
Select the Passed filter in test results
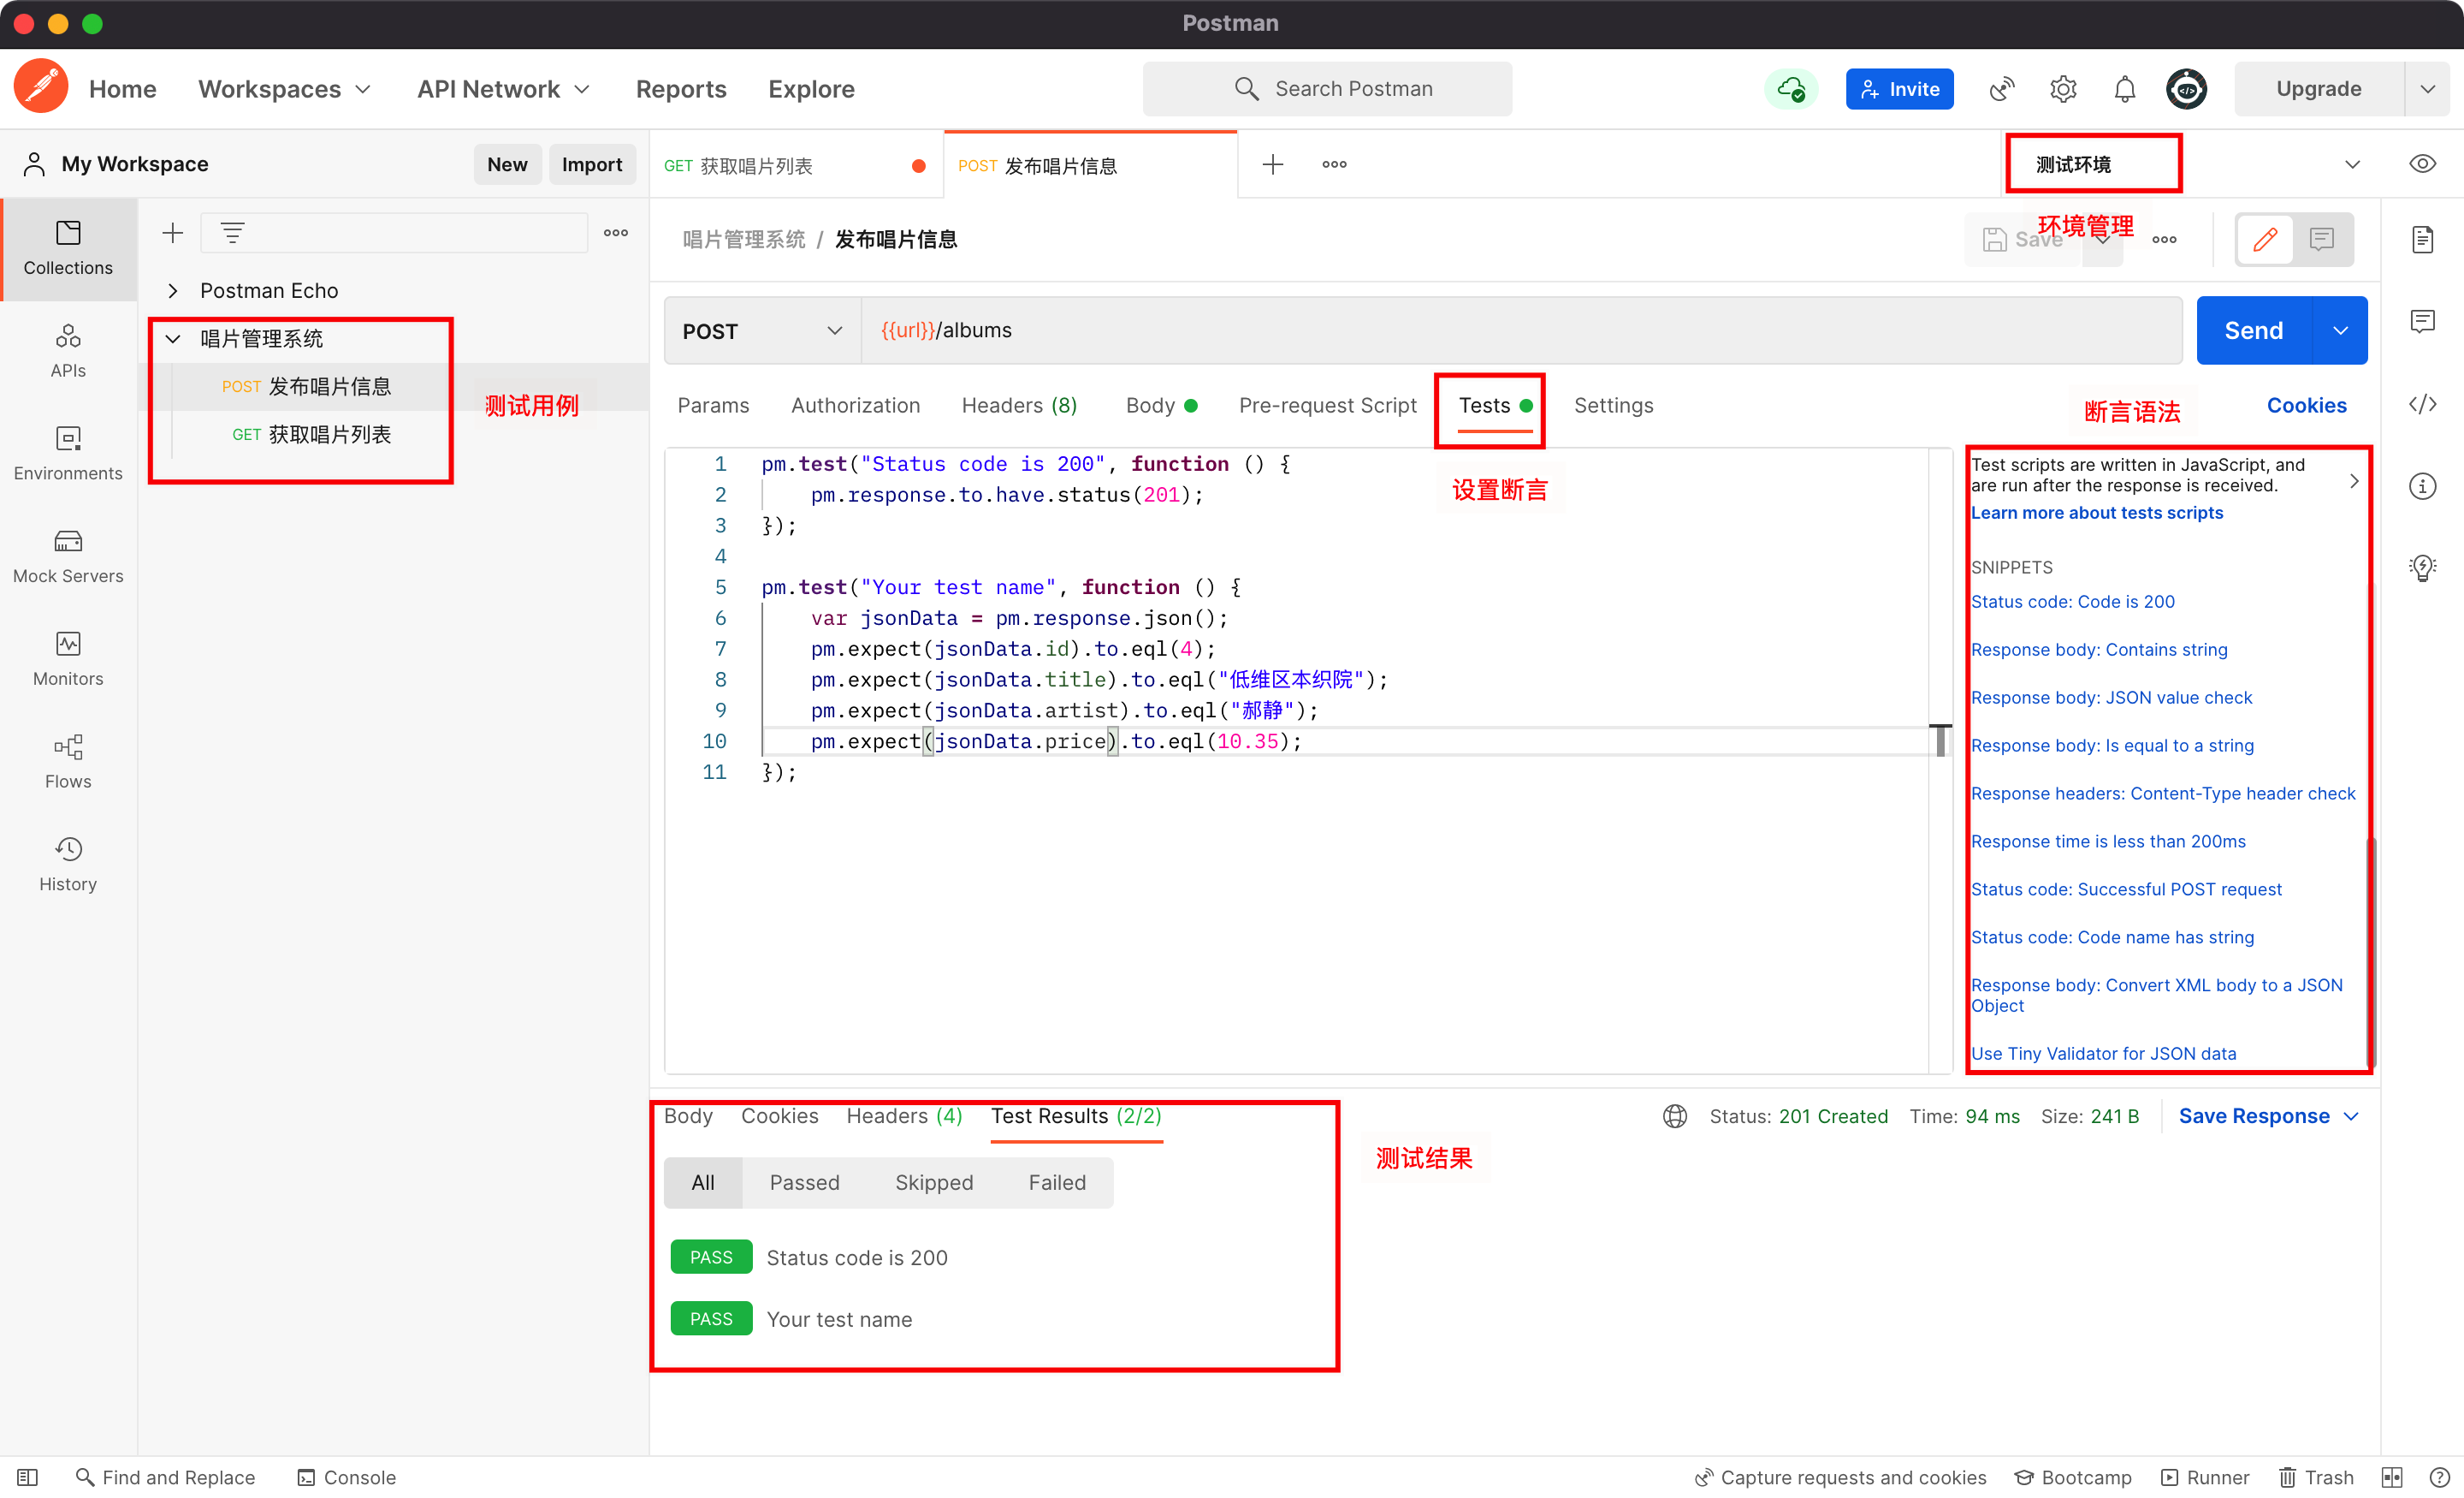point(804,1183)
